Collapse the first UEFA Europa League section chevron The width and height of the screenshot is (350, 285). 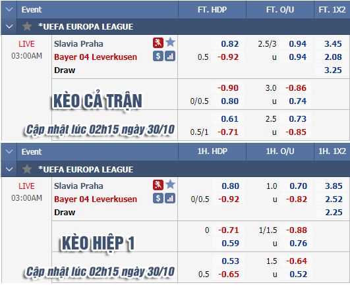[9, 26]
